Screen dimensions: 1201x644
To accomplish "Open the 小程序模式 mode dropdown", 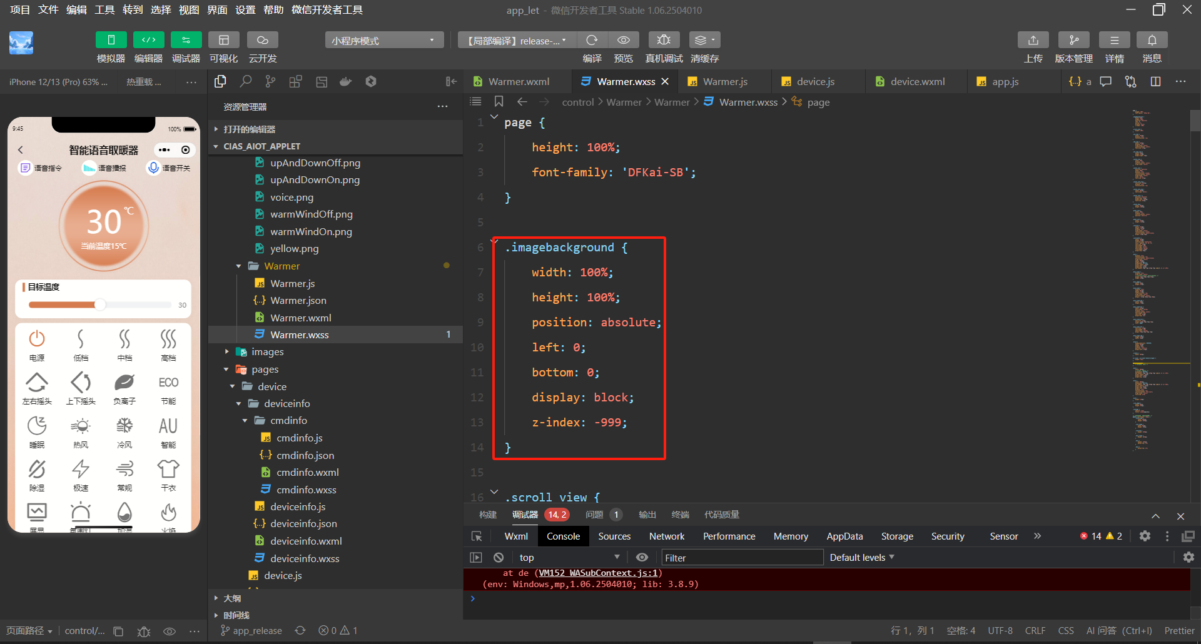I will (383, 41).
